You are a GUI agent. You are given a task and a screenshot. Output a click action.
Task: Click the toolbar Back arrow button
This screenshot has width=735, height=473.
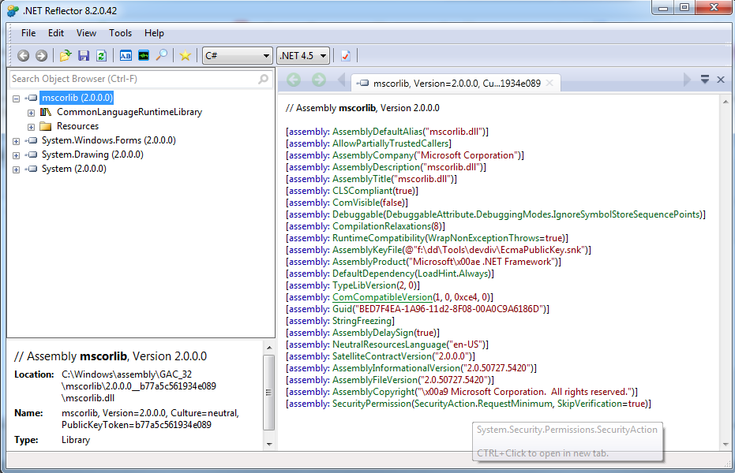(x=24, y=56)
